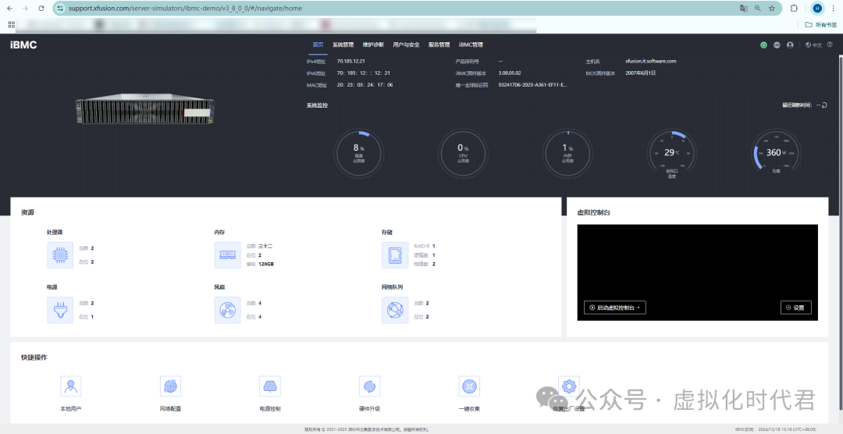Click firmware version 3.08.05.02
The image size is (843, 434).
[x=509, y=73]
